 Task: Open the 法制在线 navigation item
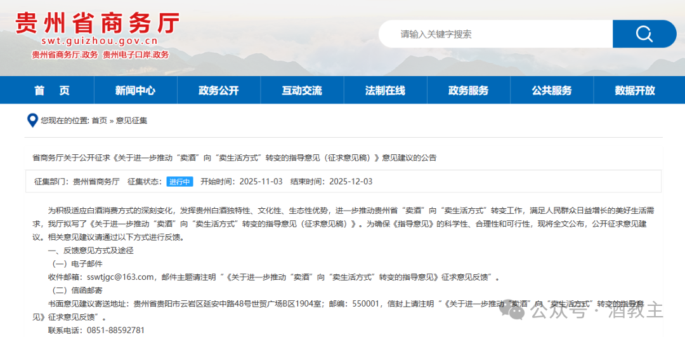[x=385, y=91]
